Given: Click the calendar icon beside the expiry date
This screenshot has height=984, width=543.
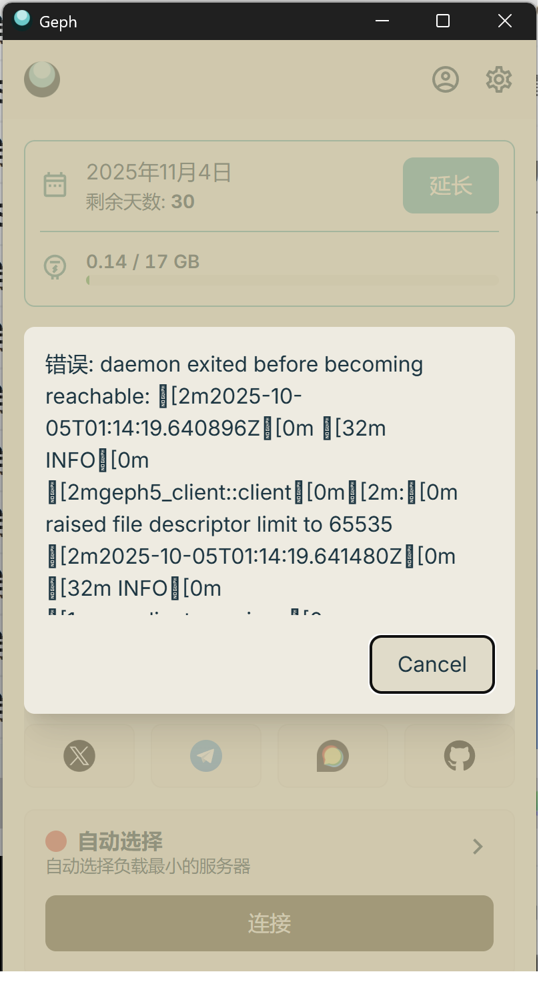Looking at the screenshot, I should 55,185.
